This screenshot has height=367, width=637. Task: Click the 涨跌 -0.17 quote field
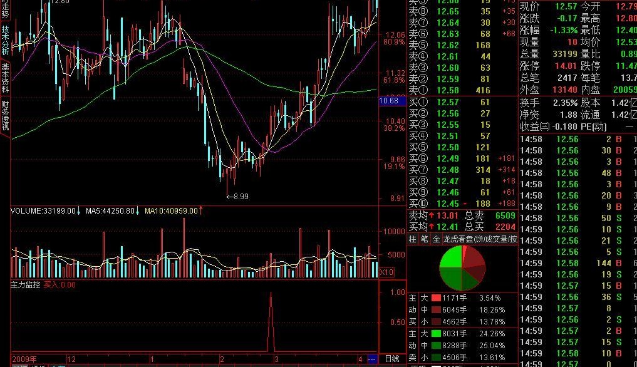[x=549, y=18]
